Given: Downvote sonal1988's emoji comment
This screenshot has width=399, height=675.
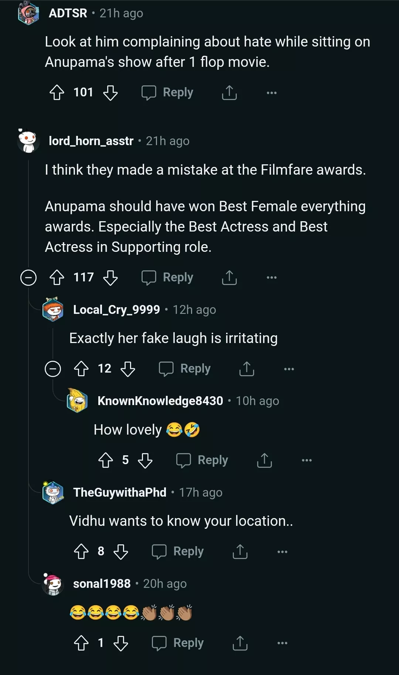Looking at the screenshot, I should (x=121, y=643).
